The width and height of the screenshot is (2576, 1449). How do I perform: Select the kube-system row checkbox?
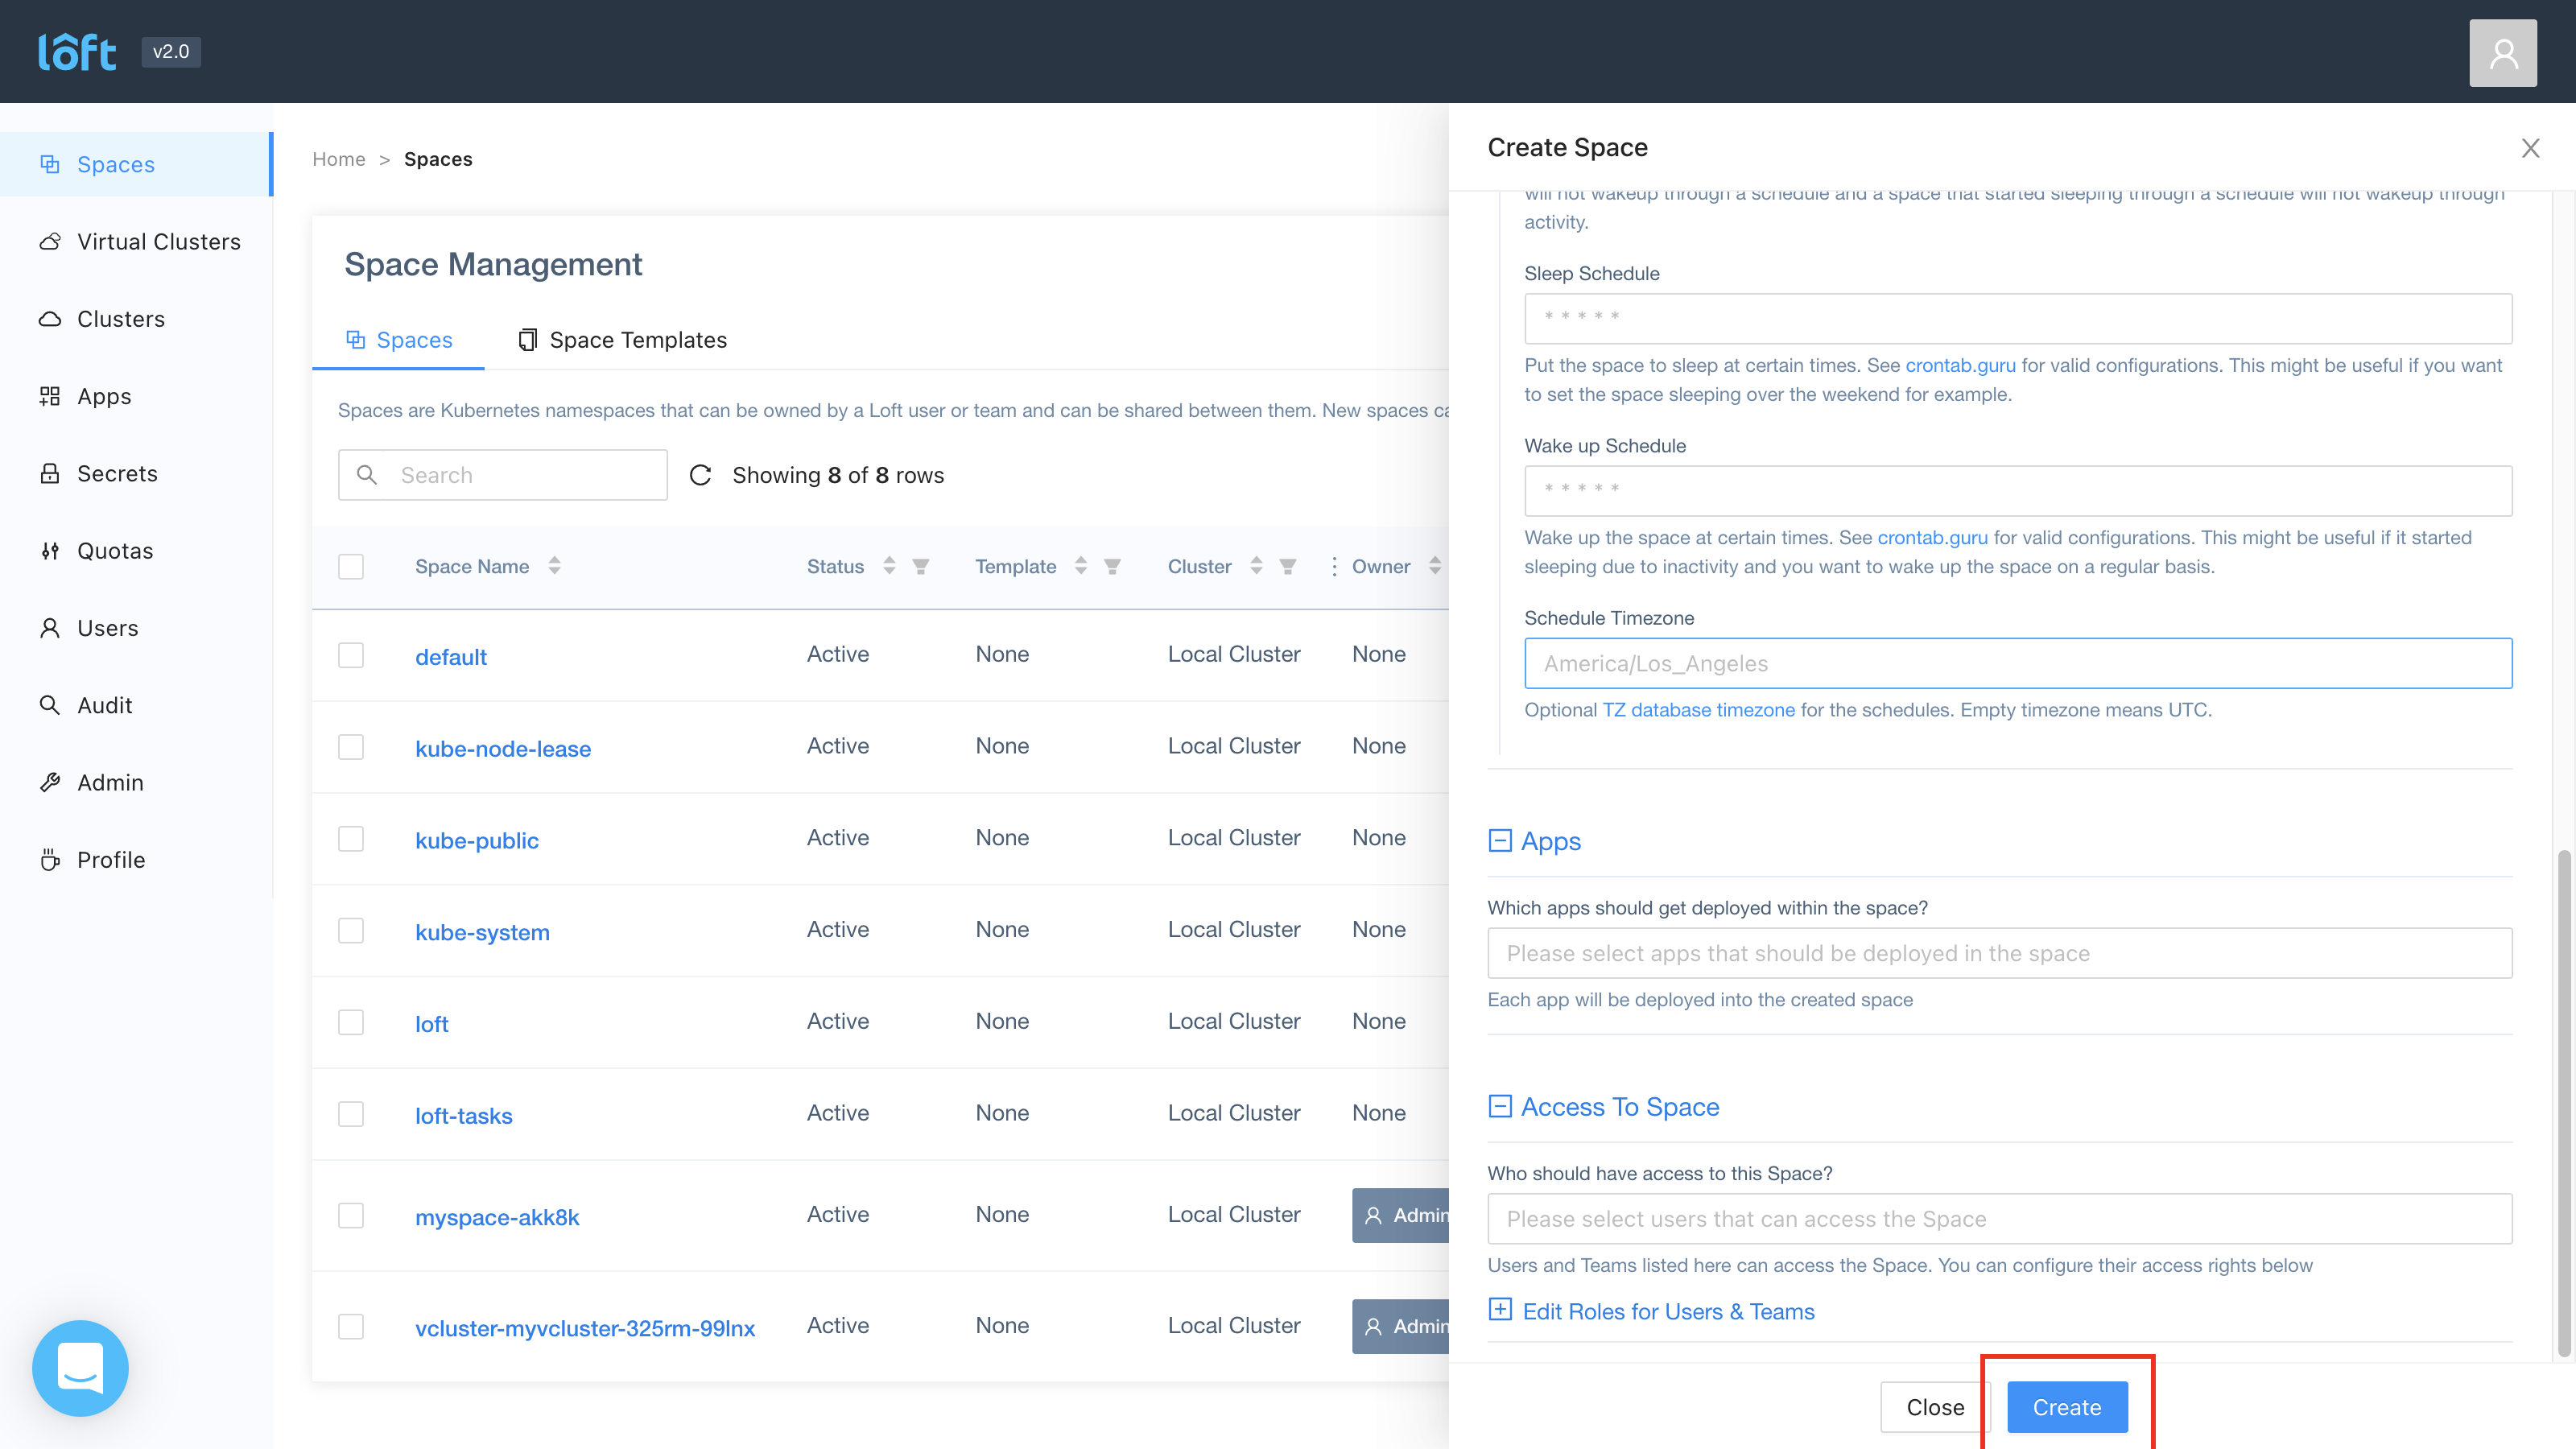(351, 930)
